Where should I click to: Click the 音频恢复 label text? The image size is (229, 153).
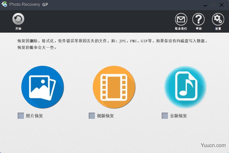(178, 116)
